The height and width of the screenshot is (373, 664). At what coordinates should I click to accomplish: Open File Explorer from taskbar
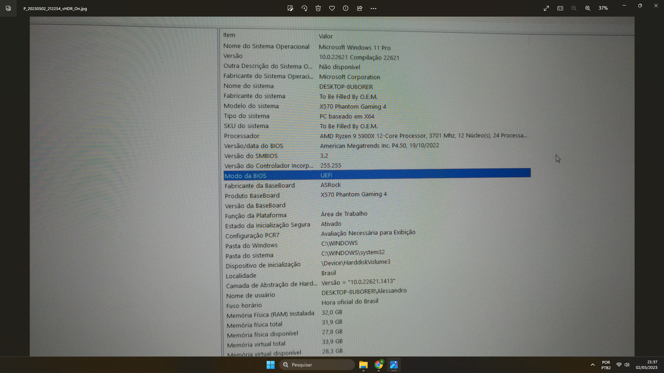click(363, 365)
